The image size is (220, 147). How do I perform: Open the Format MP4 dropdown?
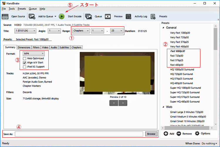tap(34, 53)
